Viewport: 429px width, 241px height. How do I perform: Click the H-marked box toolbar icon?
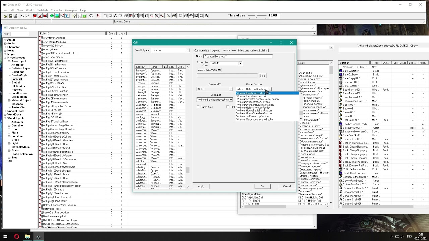click(131, 16)
